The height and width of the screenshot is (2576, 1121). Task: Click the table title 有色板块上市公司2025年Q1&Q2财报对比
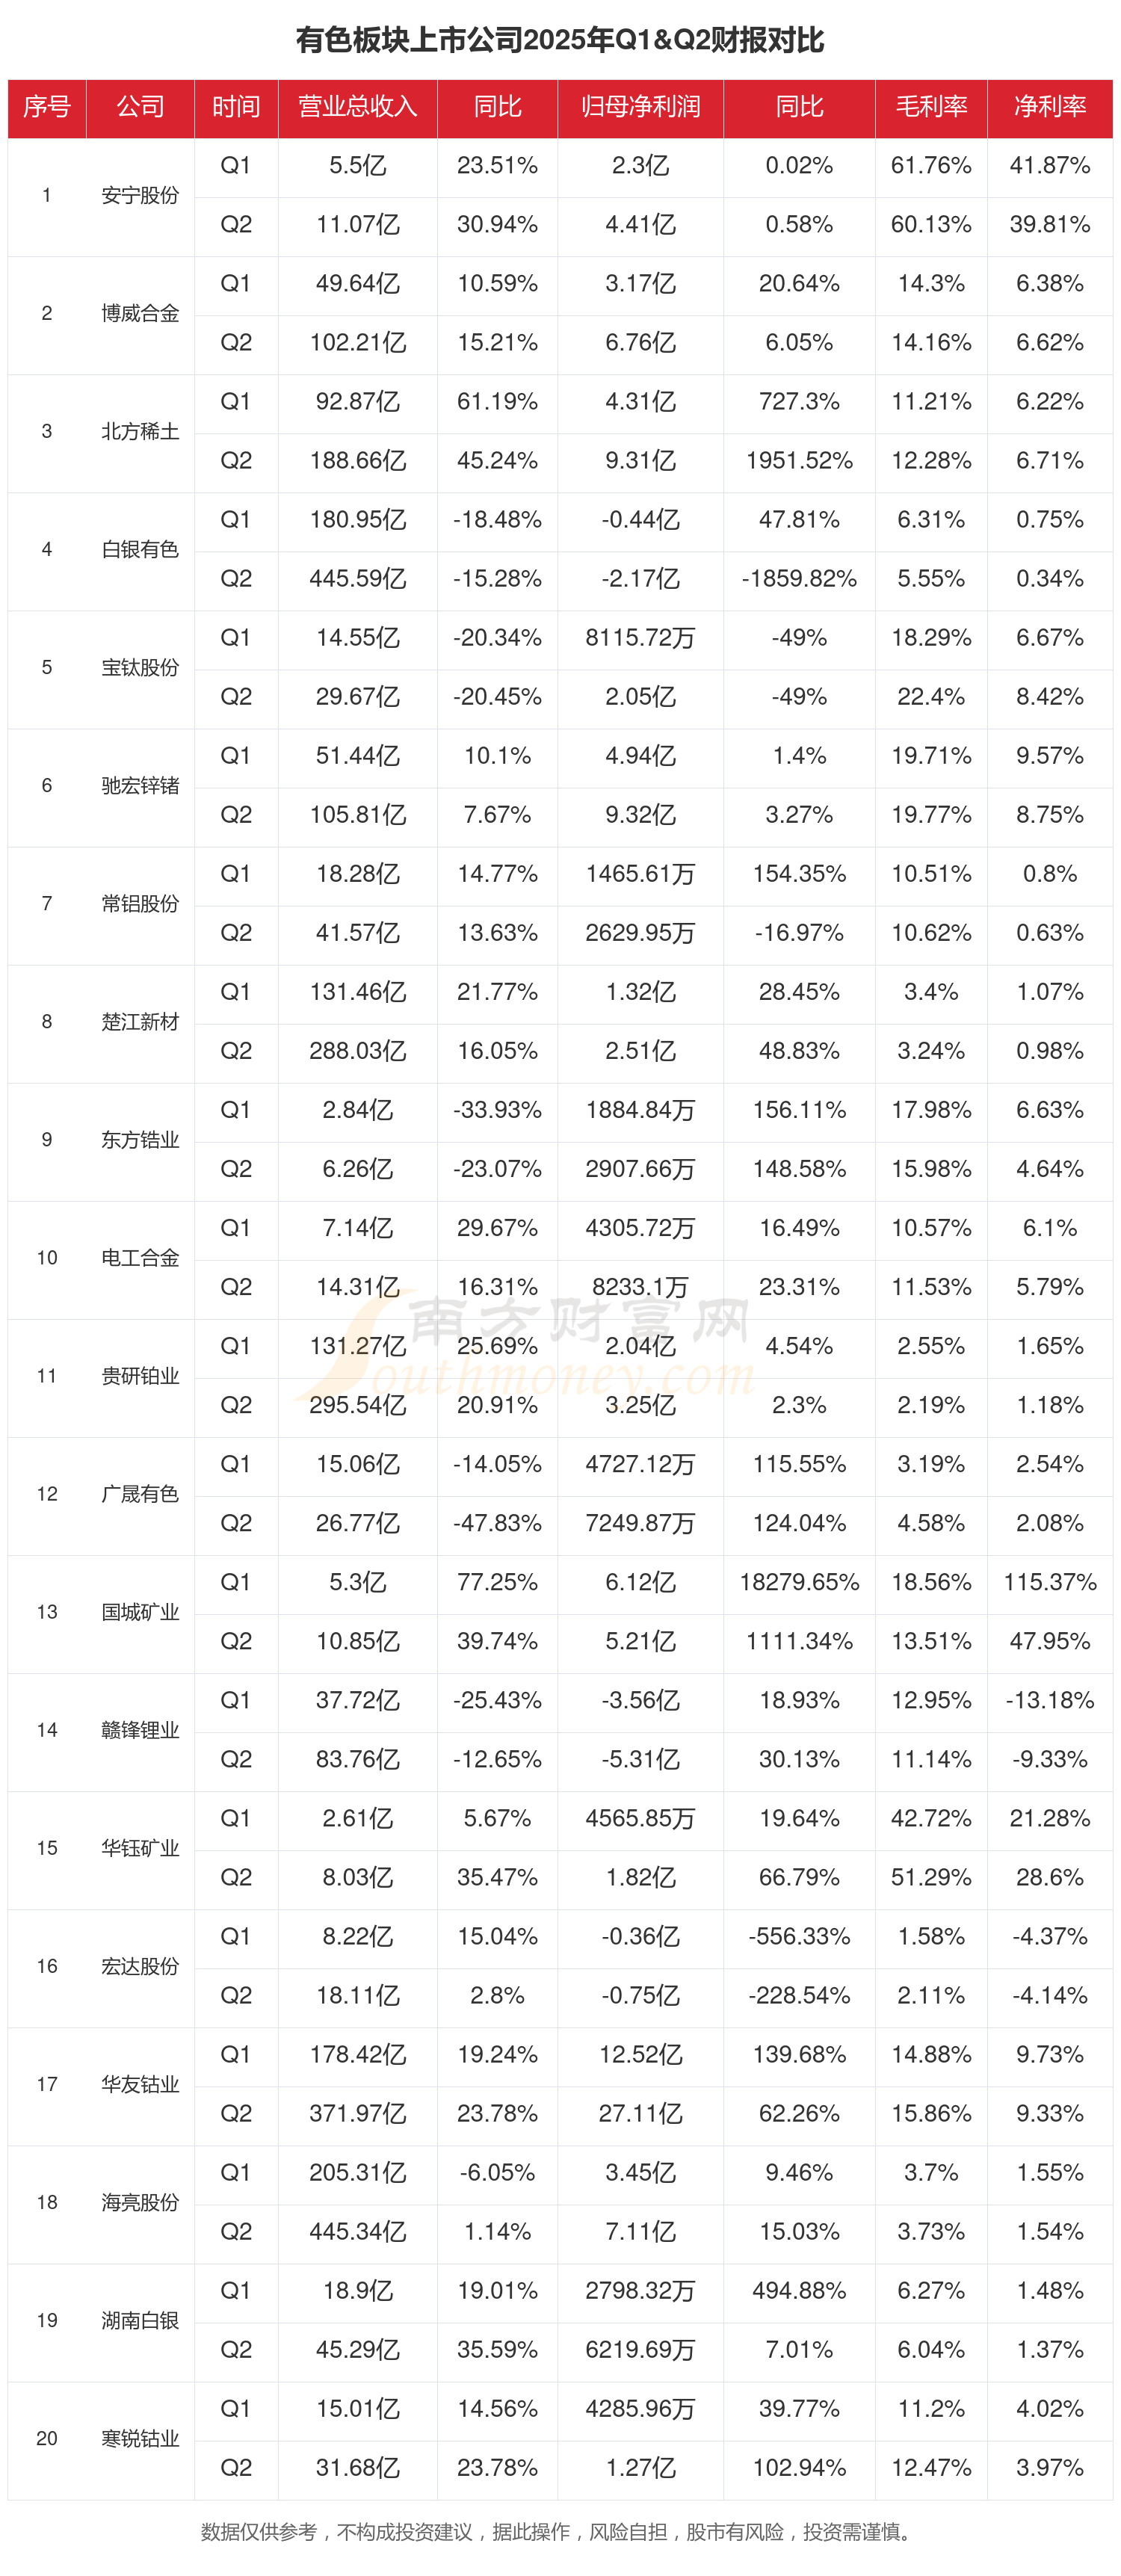(x=560, y=40)
